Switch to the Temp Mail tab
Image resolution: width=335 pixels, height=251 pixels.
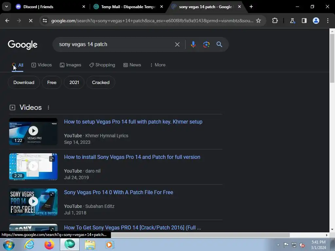click(128, 7)
